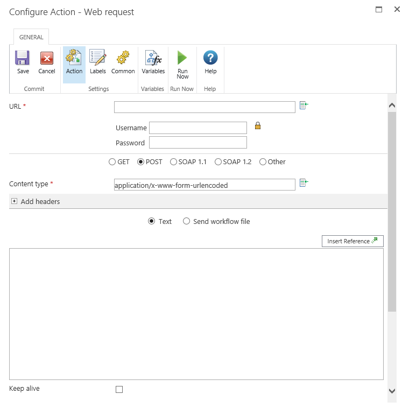Select Send workflow file option
402x408 pixels.
187,221
